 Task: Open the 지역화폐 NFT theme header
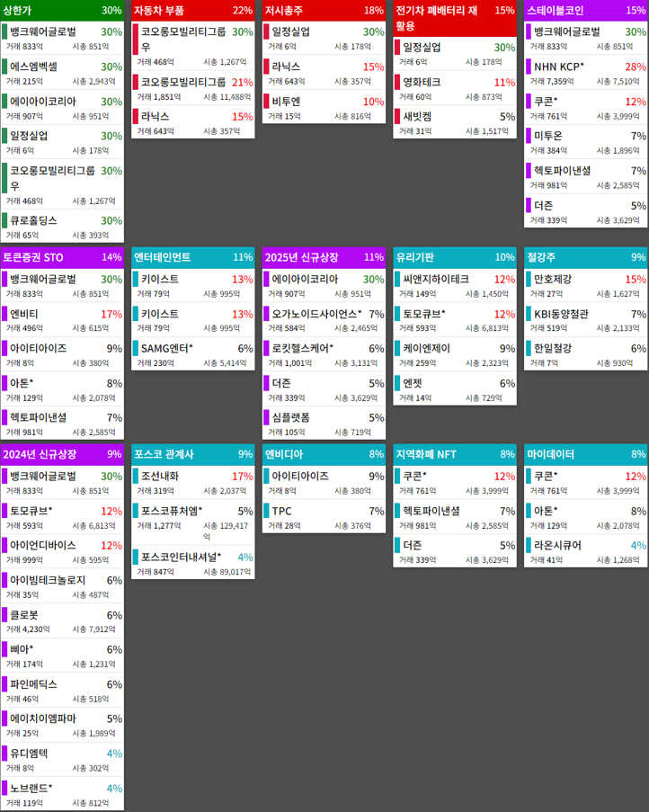[x=455, y=454]
